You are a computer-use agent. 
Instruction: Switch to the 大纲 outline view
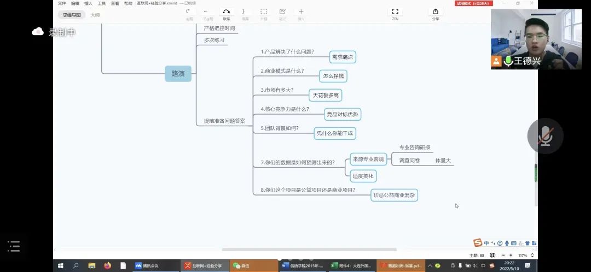click(x=95, y=15)
